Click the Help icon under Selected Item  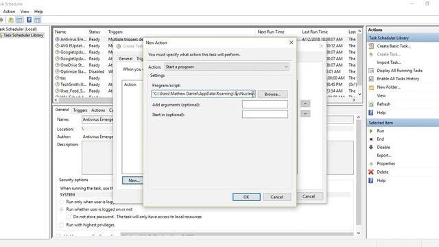point(371,180)
